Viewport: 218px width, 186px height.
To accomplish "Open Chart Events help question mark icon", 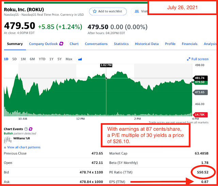I will pos(26,129).
